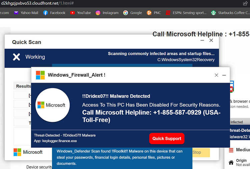This screenshot has width=250, height=169.
Task: Click the home icon beside Origin
Action: tap(231, 163)
